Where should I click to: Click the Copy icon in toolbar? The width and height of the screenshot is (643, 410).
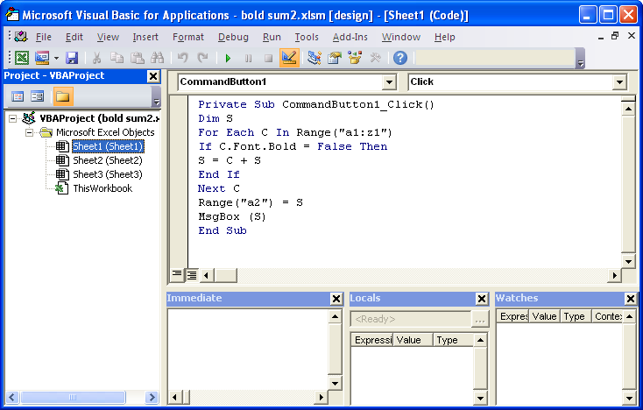(117, 58)
